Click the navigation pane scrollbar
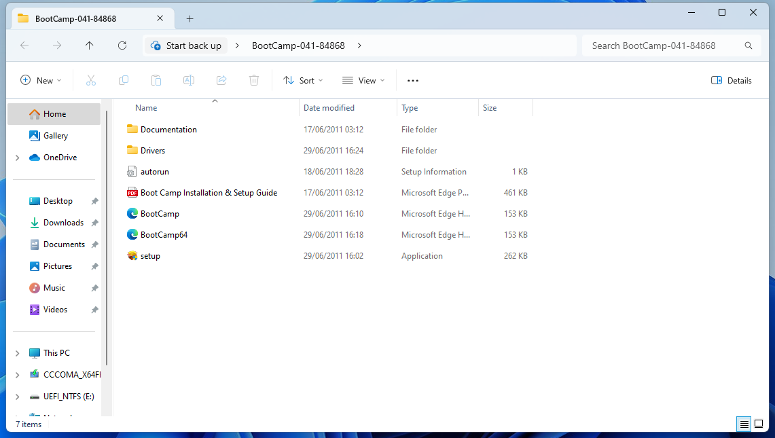The width and height of the screenshot is (775, 438). pos(106,237)
